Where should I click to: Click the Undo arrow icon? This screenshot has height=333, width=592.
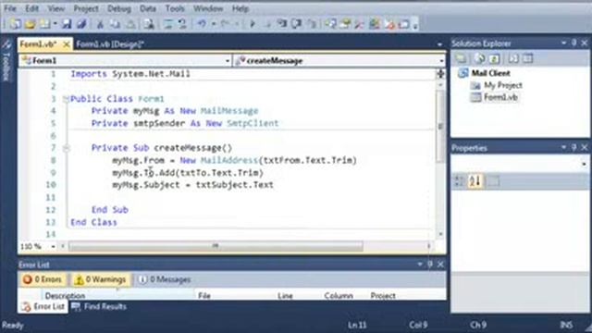tap(202, 25)
